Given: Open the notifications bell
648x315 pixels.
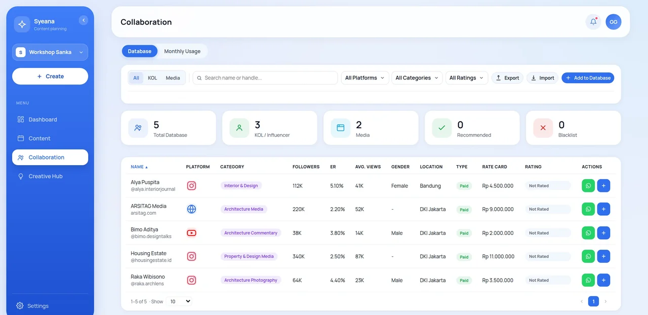Looking at the screenshot, I should coord(593,22).
